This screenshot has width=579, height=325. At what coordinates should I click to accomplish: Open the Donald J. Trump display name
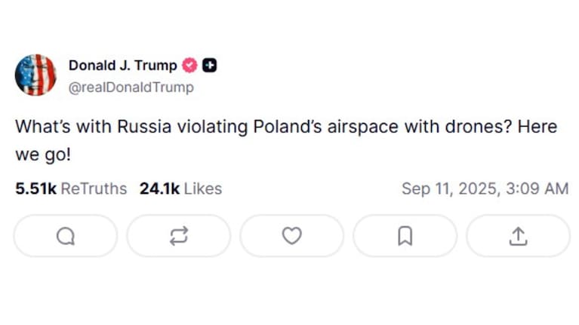123,66
